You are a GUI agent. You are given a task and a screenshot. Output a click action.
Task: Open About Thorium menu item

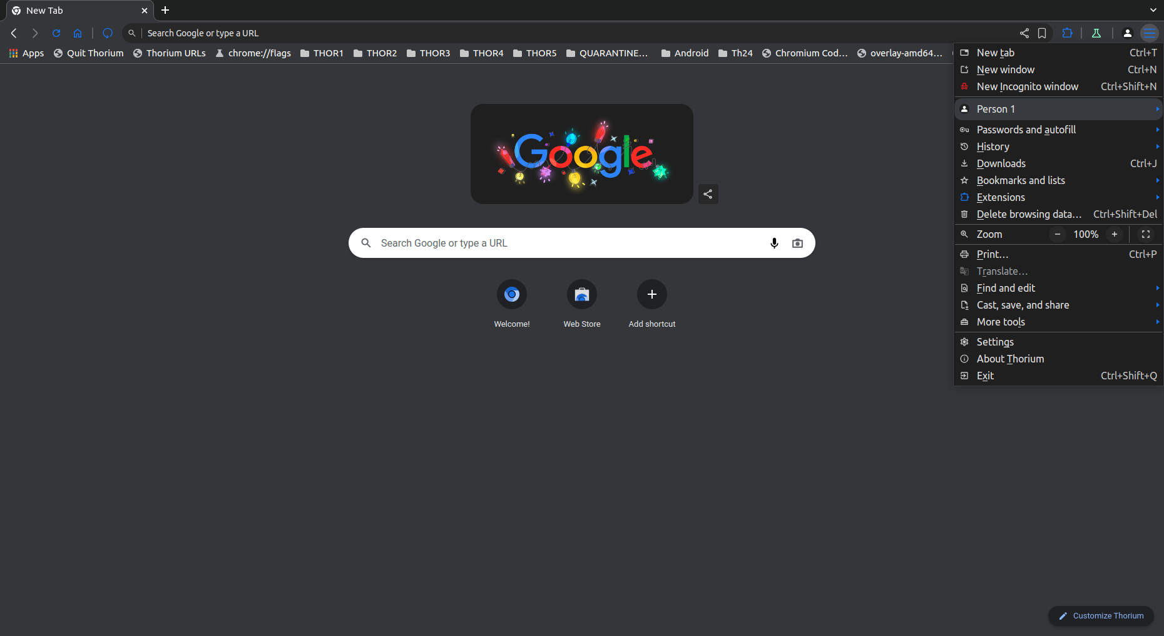pyautogui.click(x=1058, y=359)
